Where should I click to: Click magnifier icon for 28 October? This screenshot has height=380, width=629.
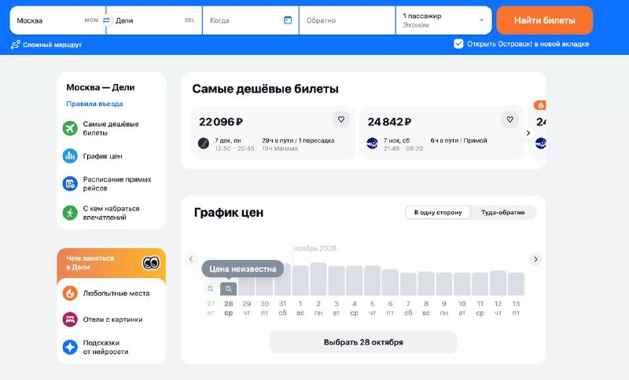[x=228, y=289]
